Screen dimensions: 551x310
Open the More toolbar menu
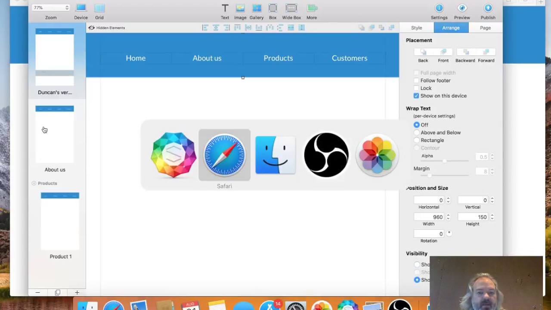[312, 8]
